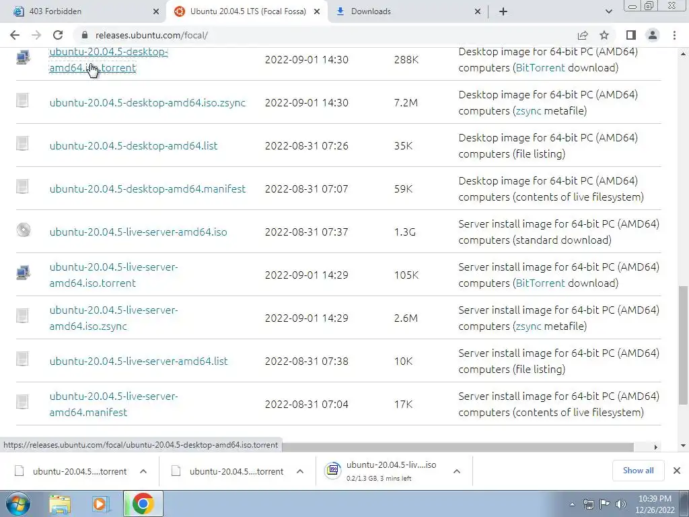689x517 pixels.
Task: Click the padlock site info icon
Action: pyautogui.click(x=85, y=35)
